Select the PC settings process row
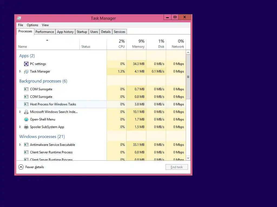 click(101, 64)
